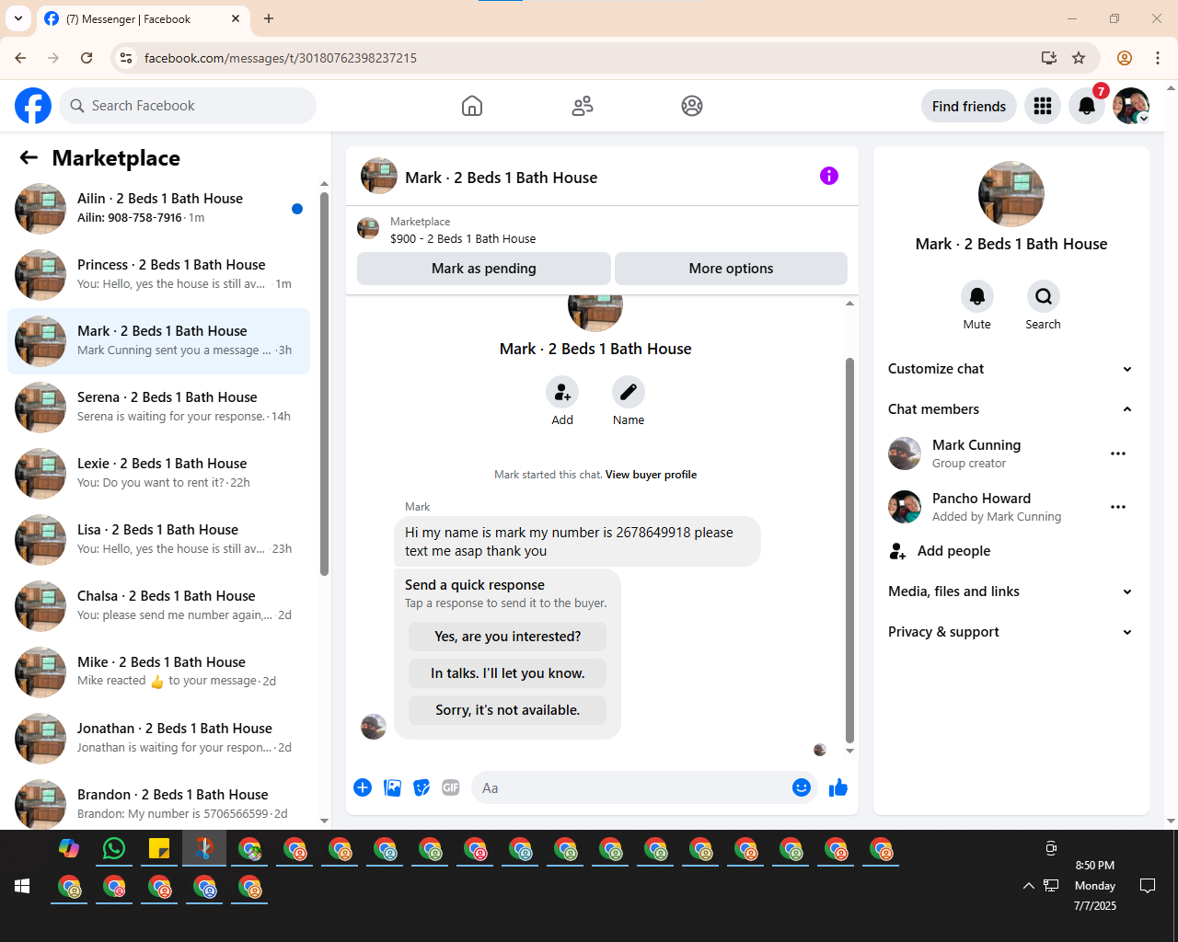Collapse Chat members section

click(1011, 409)
